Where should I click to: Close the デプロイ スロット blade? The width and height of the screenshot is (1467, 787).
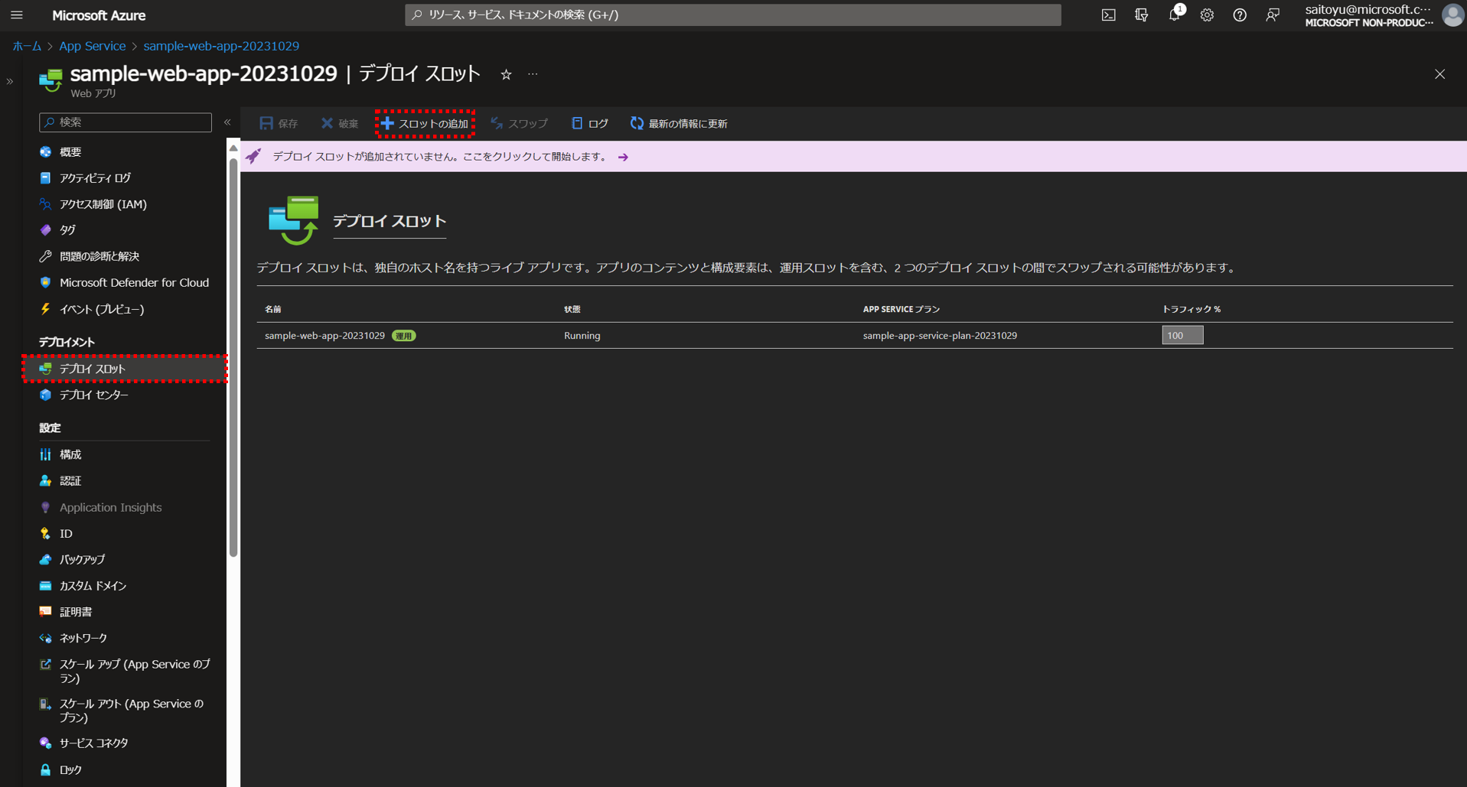1439,74
